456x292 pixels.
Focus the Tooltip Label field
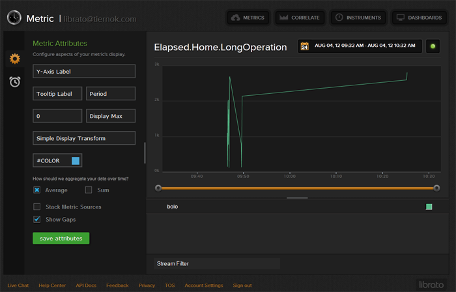pos(57,94)
